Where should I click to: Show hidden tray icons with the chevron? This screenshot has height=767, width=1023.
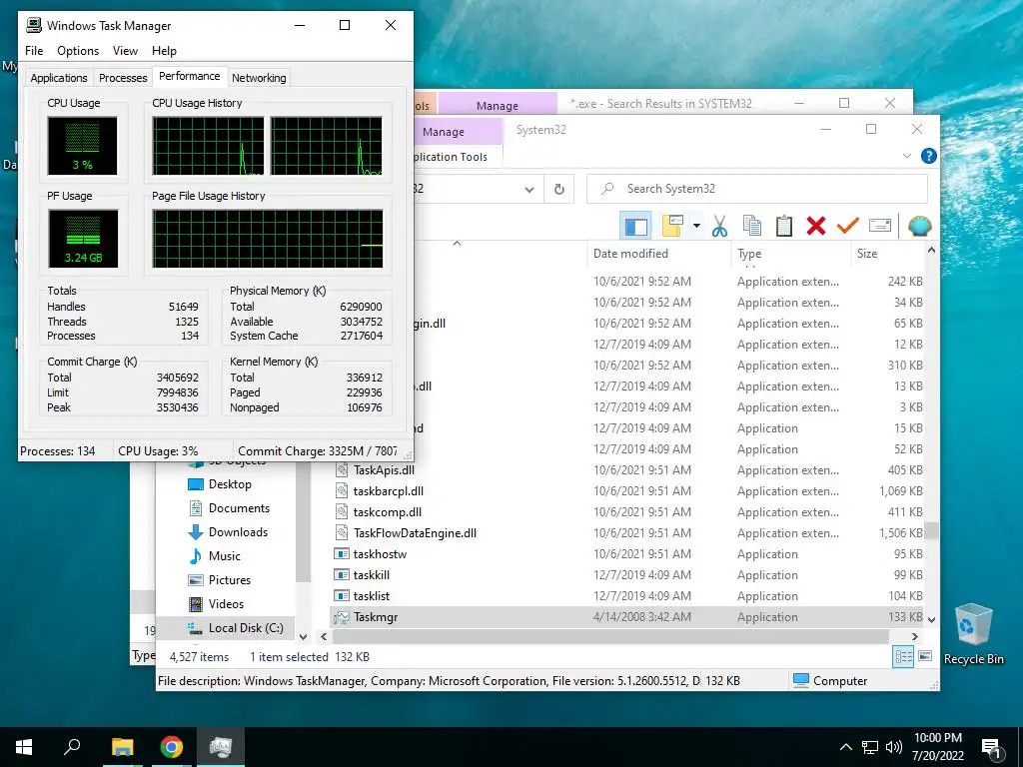click(x=845, y=747)
